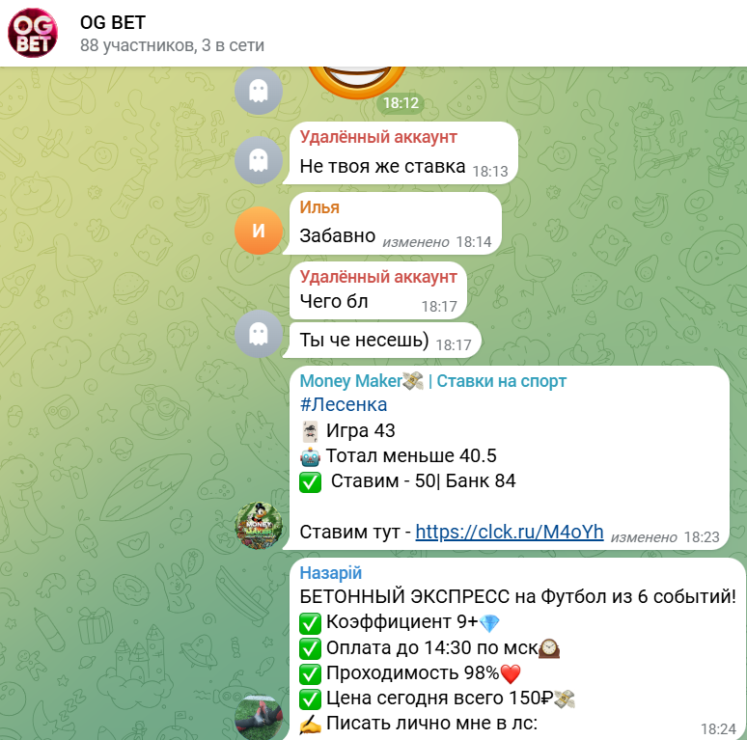Click 'Удалённый аккаунт' name above 'Чего бл'
The height and width of the screenshot is (740, 747).
378,277
